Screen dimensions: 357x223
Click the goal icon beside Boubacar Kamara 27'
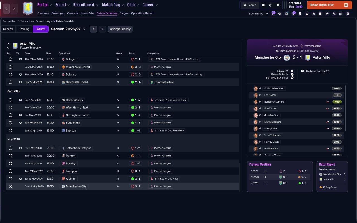[303, 71]
